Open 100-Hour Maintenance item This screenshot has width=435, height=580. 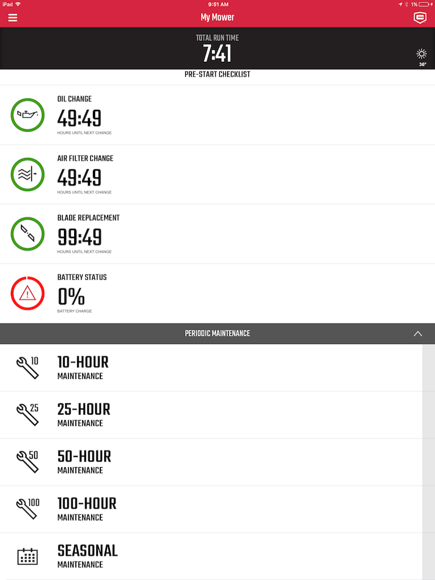click(211, 509)
